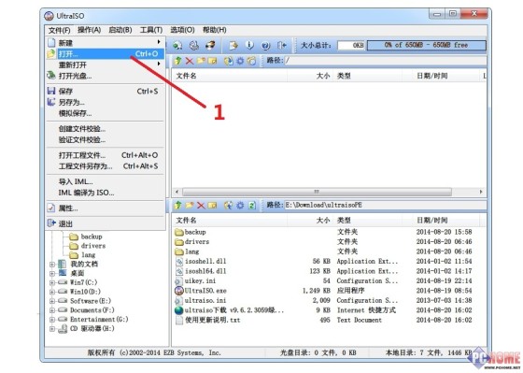Click the exit door icon in the toolbar
Viewport: 523px width, 373px height.
[282, 45]
